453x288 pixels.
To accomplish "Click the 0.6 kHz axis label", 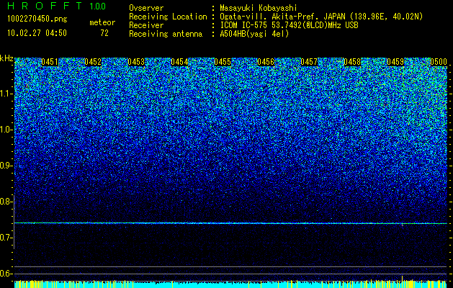I will tap(5, 274).
